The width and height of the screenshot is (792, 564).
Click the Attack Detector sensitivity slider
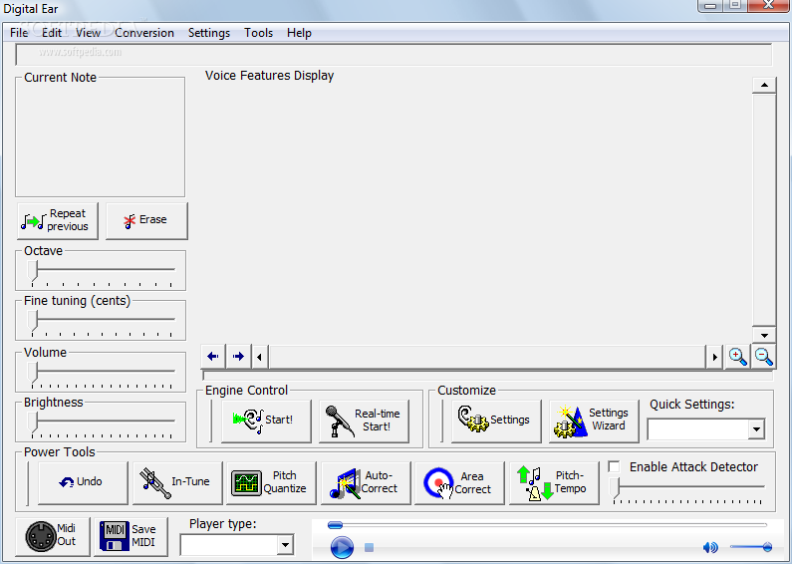pos(688,489)
